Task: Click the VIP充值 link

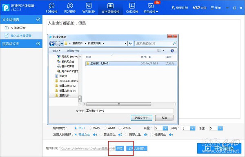Action: [x=199, y=8]
